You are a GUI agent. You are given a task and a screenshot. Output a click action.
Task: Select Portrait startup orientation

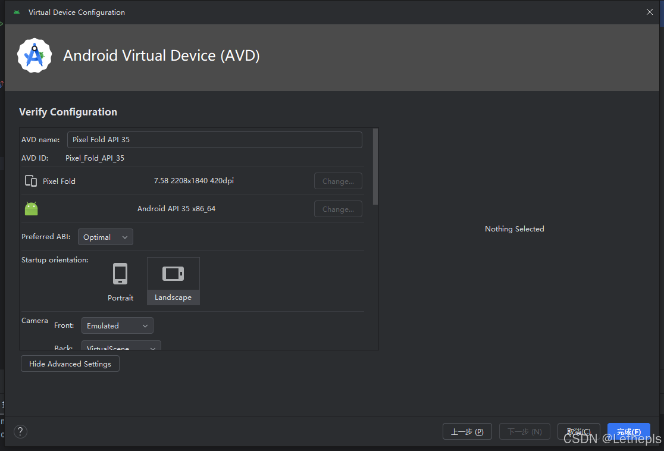(120, 281)
